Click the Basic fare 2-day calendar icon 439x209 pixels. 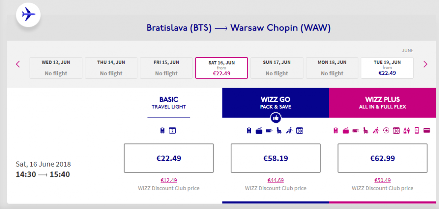[x=172, y=130]
